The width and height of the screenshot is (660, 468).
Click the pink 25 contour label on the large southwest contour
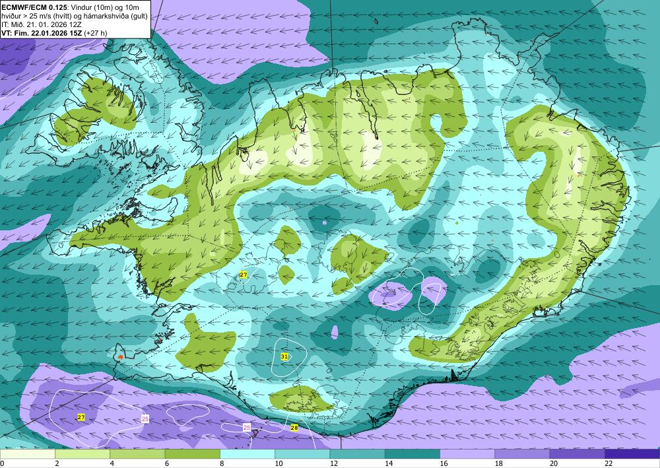click(145, 418)
